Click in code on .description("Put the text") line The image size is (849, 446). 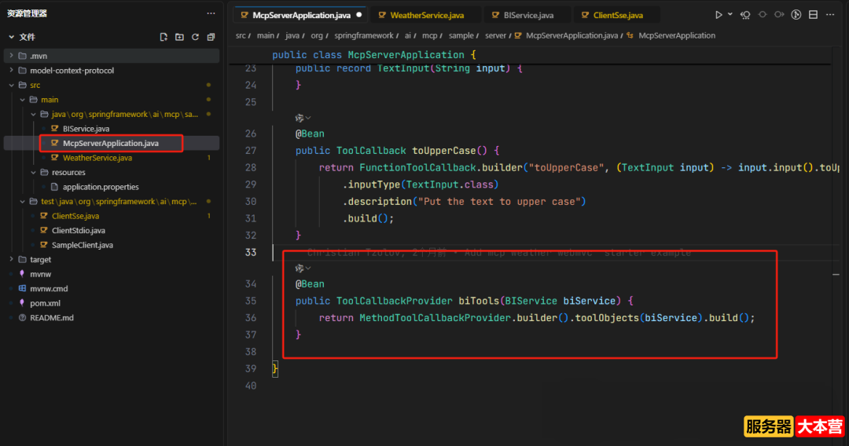(x=464, y=202)
